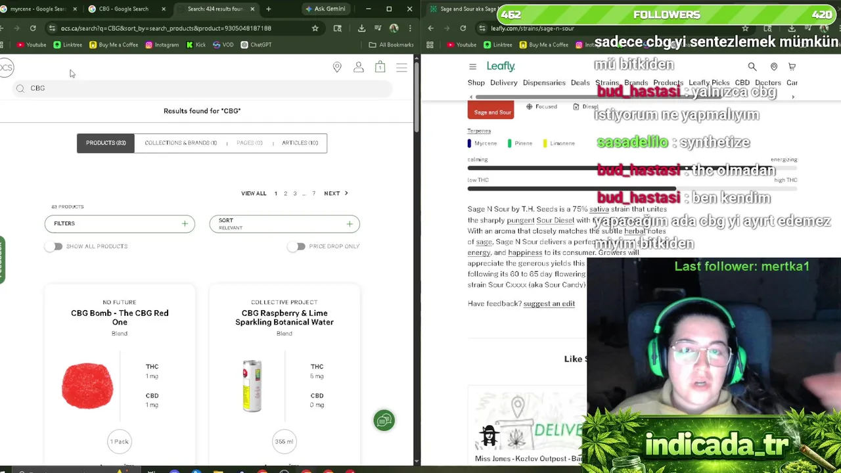841x473 pixels.
Task: Expand the FILTERS panel
Action: click(x=120, y=224)
